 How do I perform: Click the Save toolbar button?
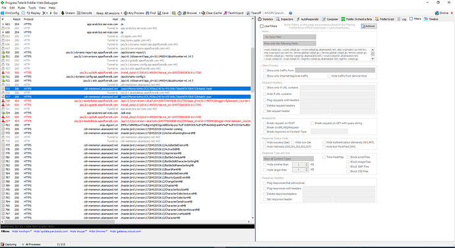pos(163,13)
